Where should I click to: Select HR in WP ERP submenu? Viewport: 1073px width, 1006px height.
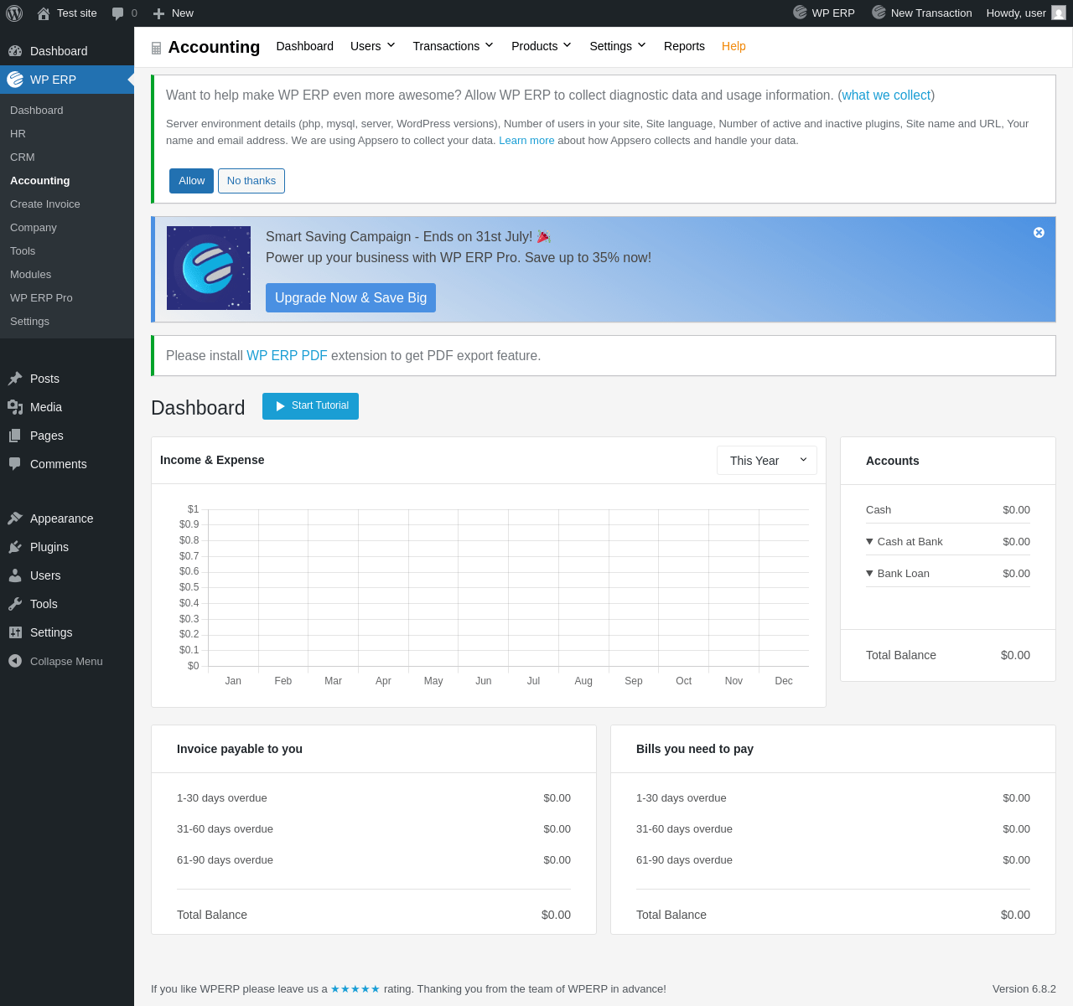click(x=18, y=133)
